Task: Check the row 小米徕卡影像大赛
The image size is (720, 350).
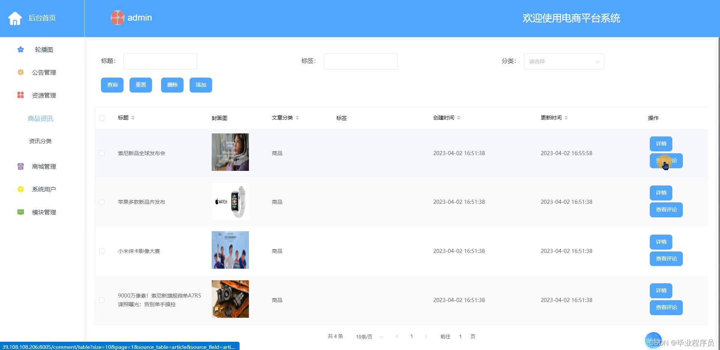Action: pos(102,251)
